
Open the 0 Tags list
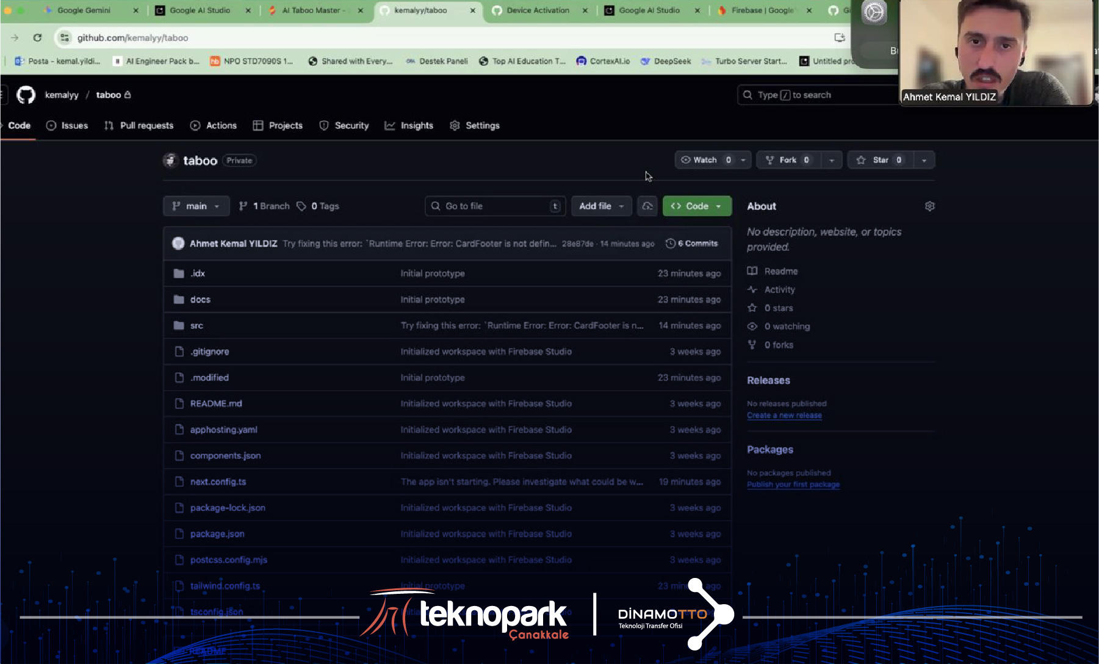click(x=318, y=206)
